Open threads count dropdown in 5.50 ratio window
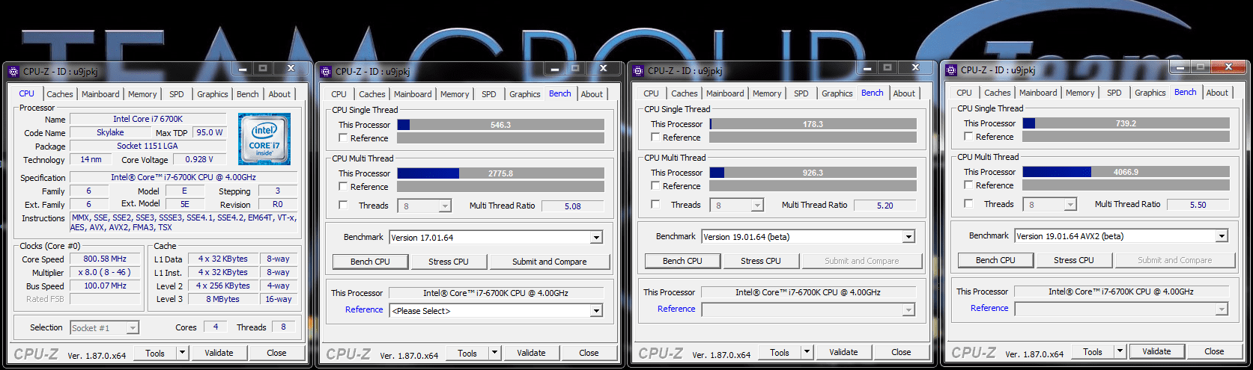 [1070, 205]
